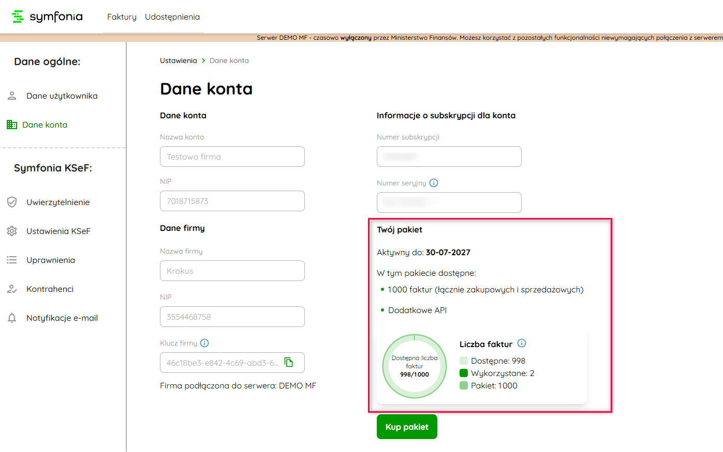Show info for Klucz firmy

point(204,343)
